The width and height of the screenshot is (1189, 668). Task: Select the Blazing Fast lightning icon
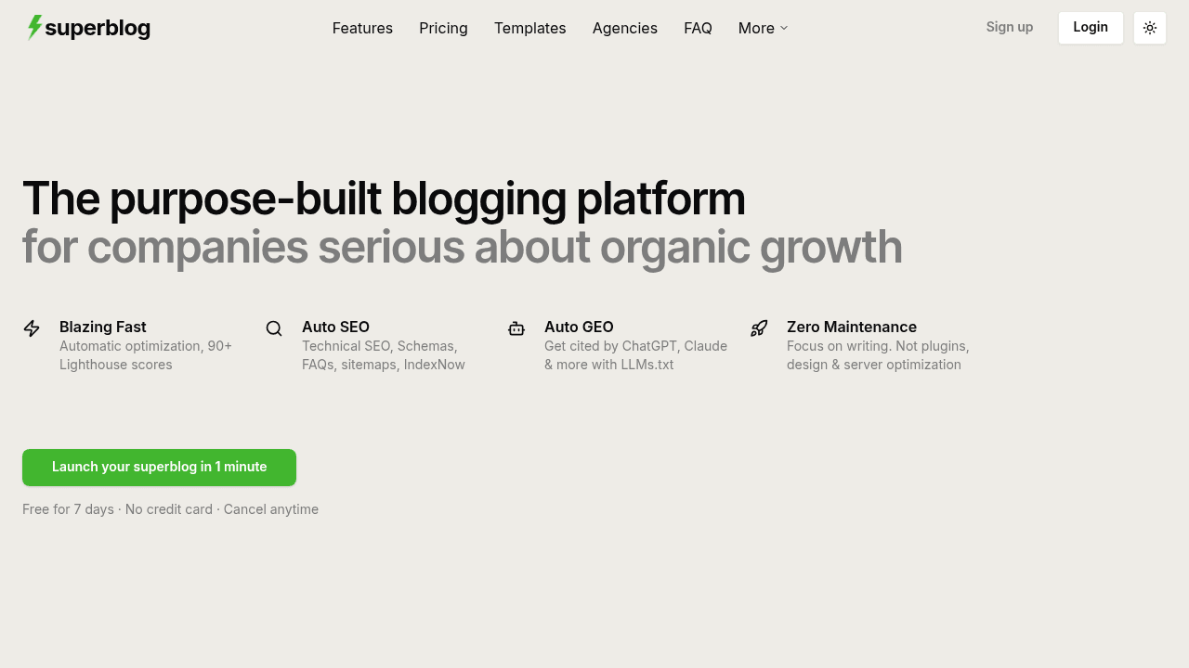(x=32, y=328)
